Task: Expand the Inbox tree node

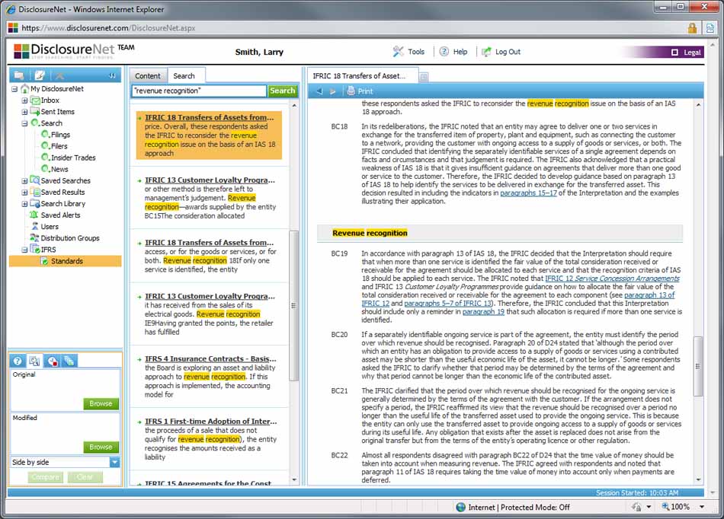Action: point(24,100)
